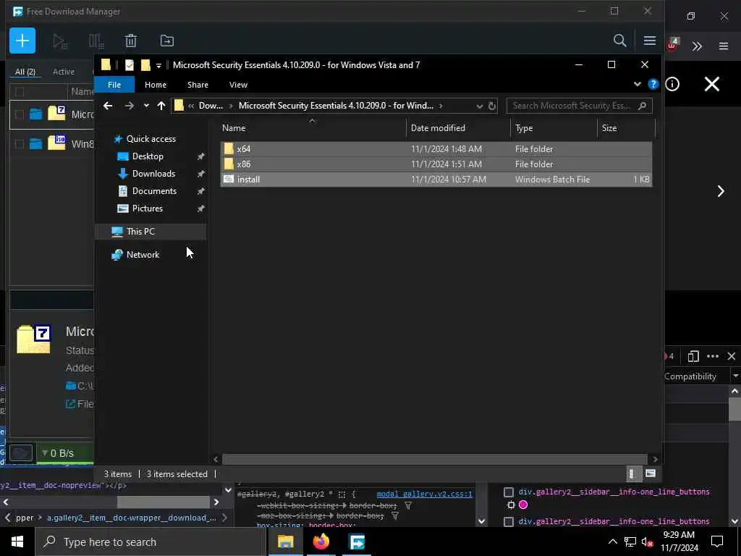Select the All (2) downloads tab

coord(25,72)
